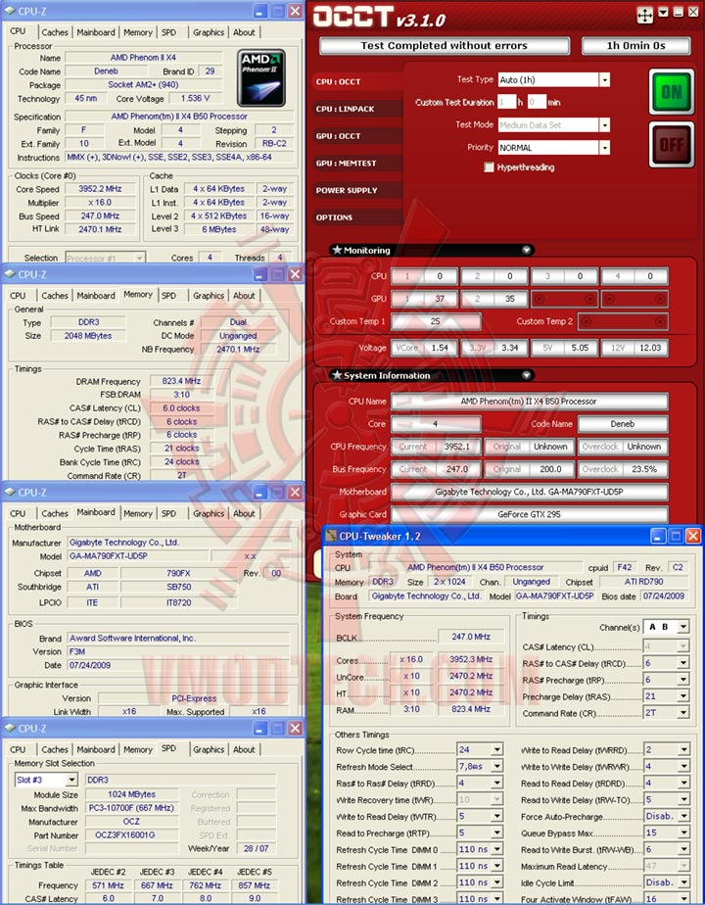Click title icon of CPU-Z window showing Processor
This screenshot has height=905, width=705.
pos(10,11)
